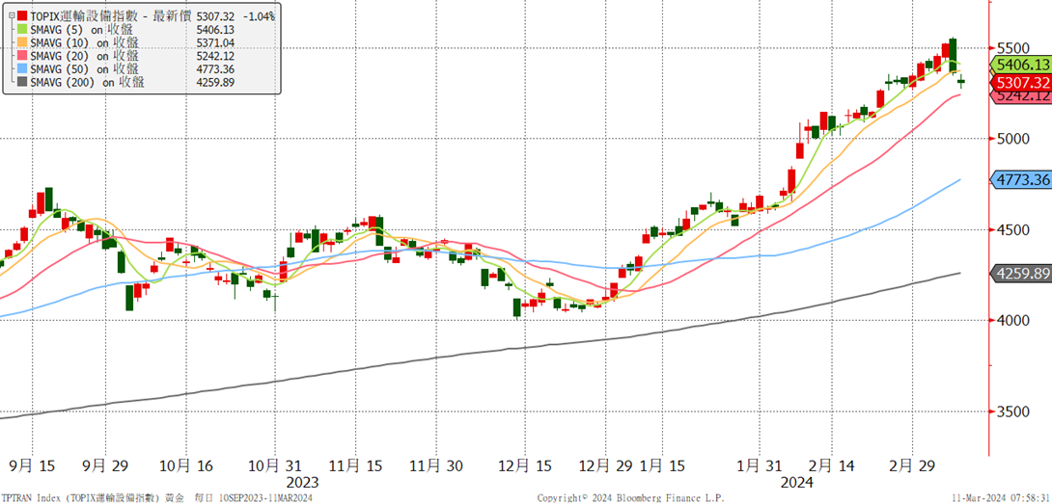
Task: Click the red TOPIX index color swatch
Action: pos(23,16)
